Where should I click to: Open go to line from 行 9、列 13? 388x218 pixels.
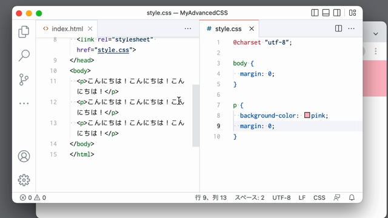211,198
